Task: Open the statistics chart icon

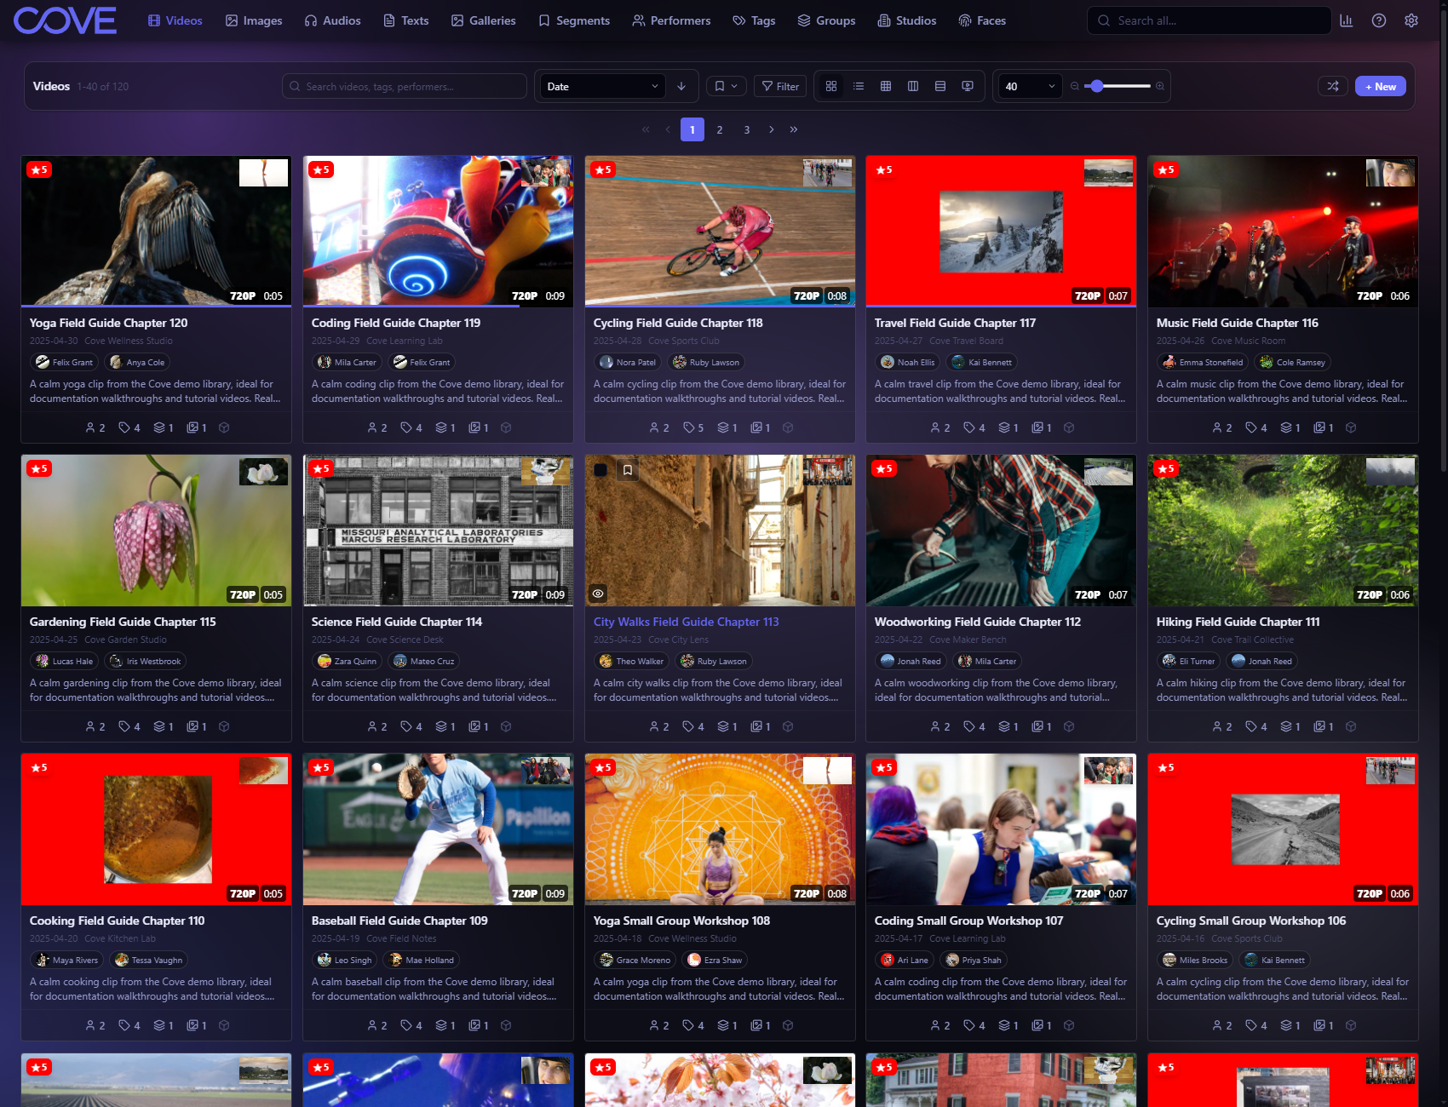Action: pyautogui.click(x=1346, y=20)
